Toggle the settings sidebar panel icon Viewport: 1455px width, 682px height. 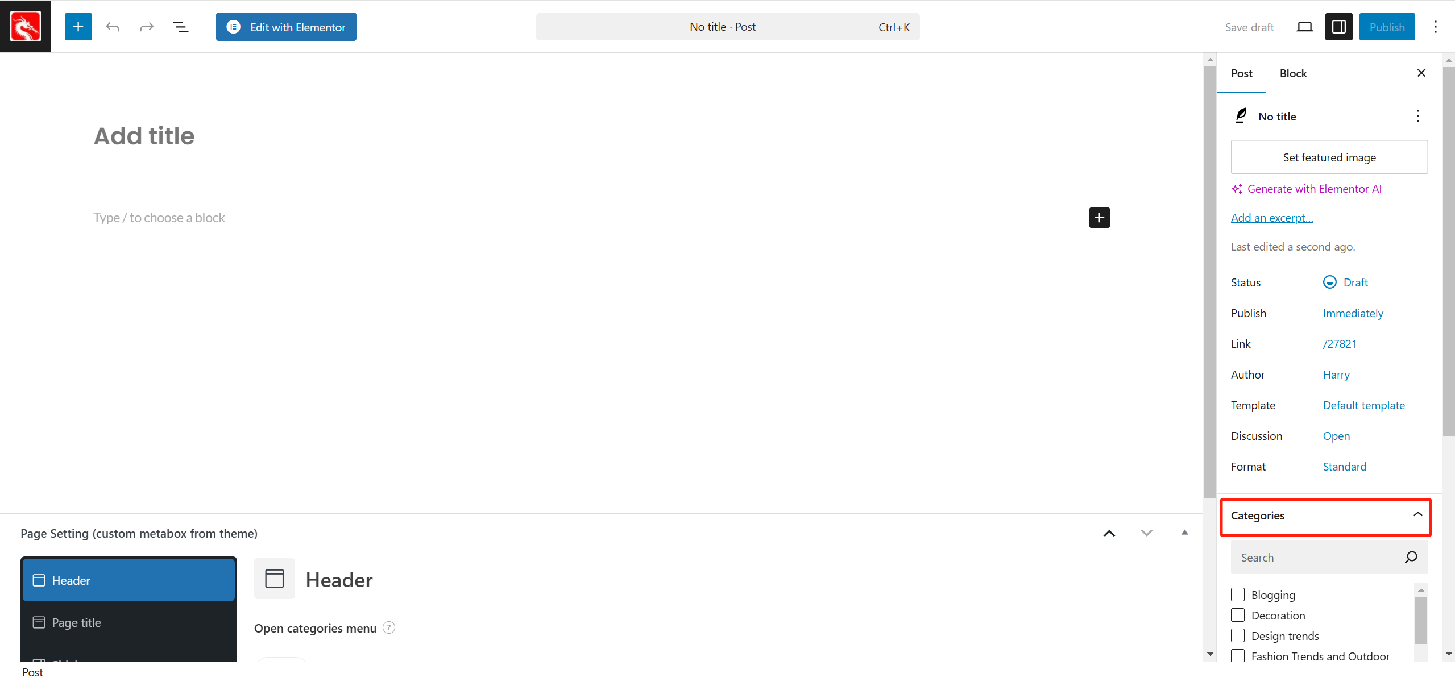click(x=1338, y=27)
